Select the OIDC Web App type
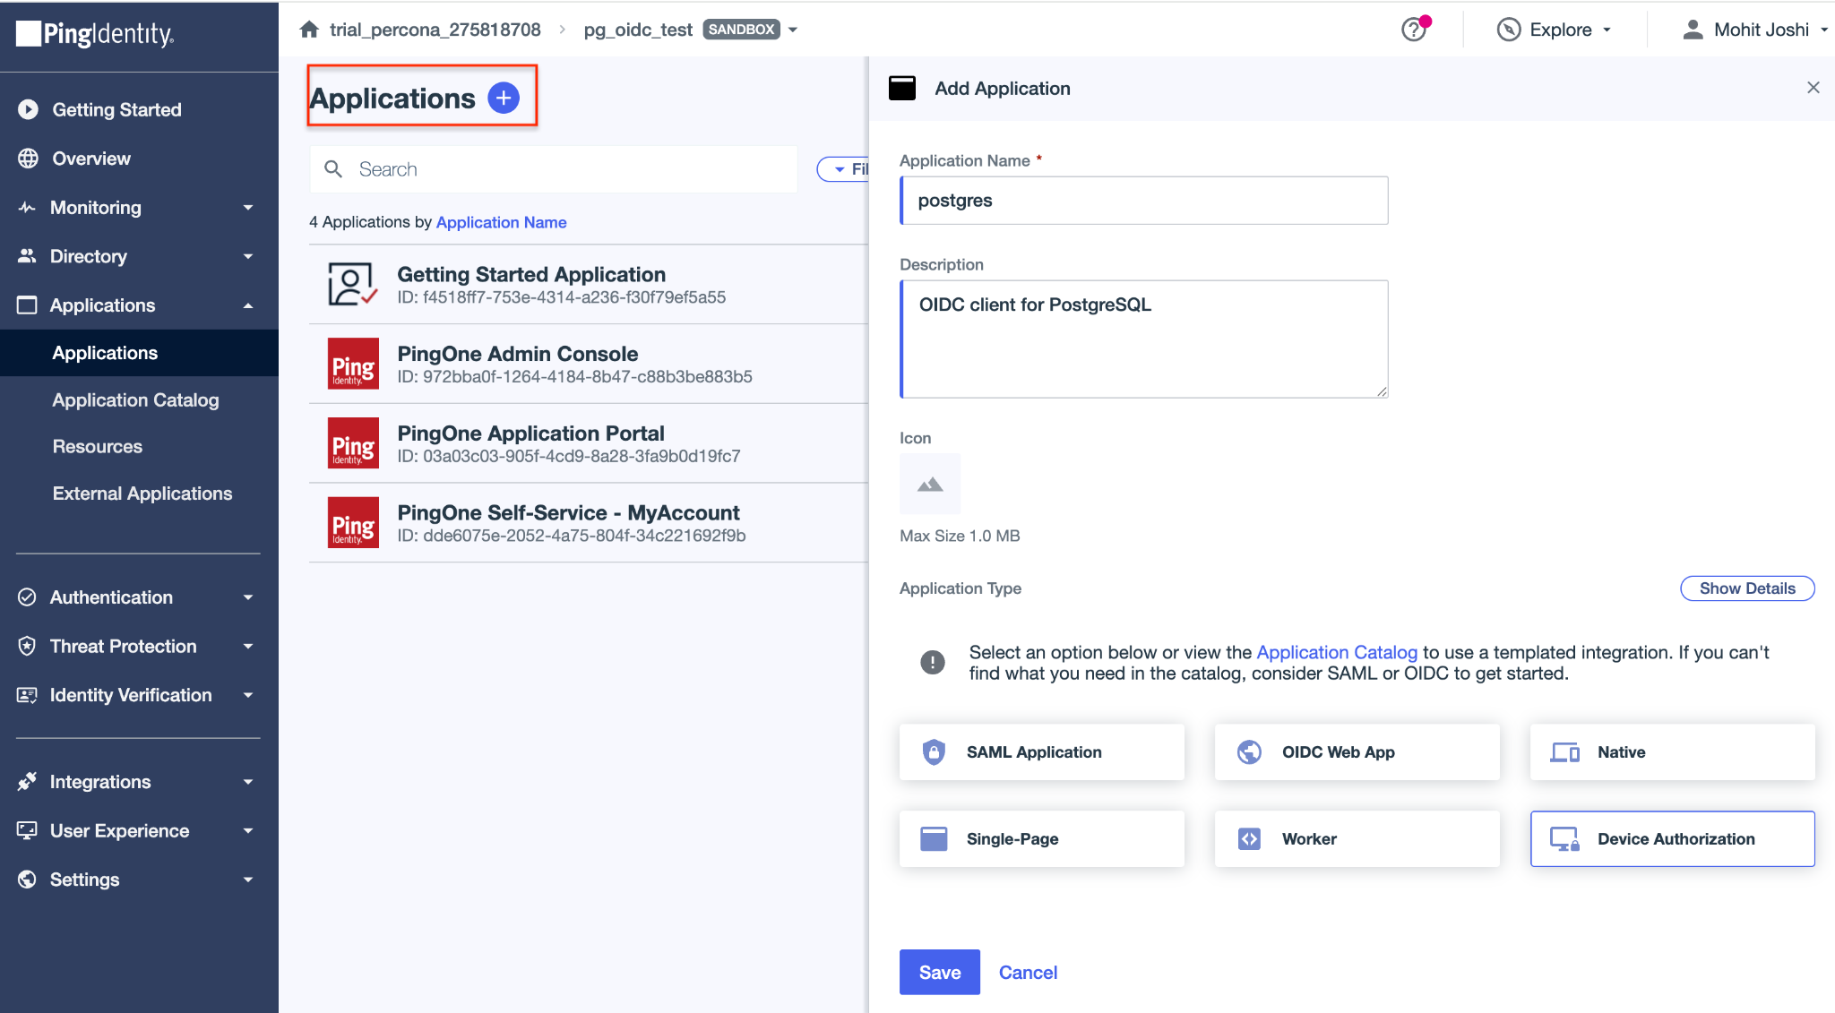 (x=1357, y=752)
